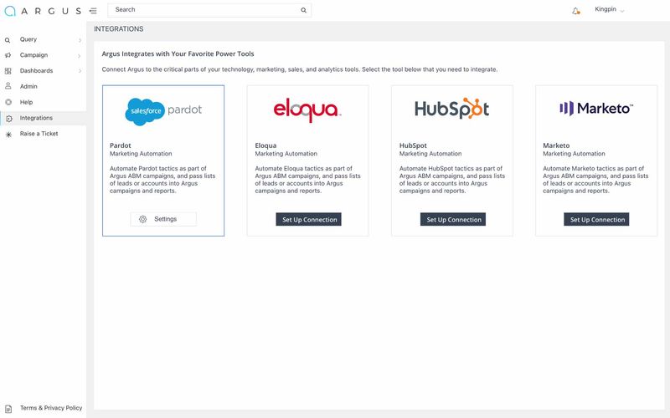The image size is (670, 418).
Task: Click the Marketo card title
Action: 556,145
